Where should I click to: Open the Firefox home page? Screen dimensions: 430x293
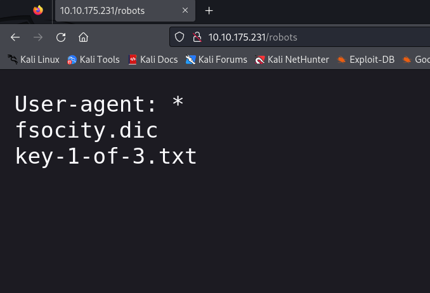pos(83,37)
